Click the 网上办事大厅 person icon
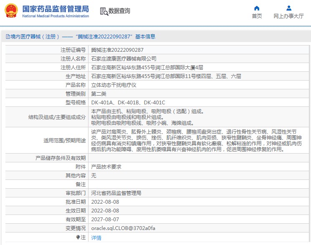The height and width of the screenshot is (245, 311). tap(288, 8)
